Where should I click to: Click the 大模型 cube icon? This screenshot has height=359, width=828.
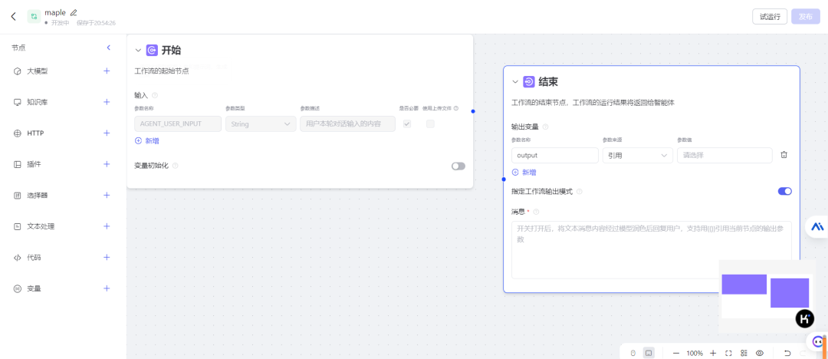coord(17,71)
